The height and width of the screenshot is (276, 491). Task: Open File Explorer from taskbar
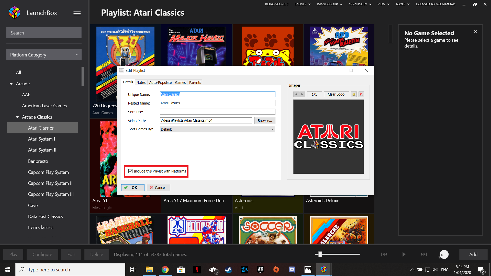(x=149, y=270)
